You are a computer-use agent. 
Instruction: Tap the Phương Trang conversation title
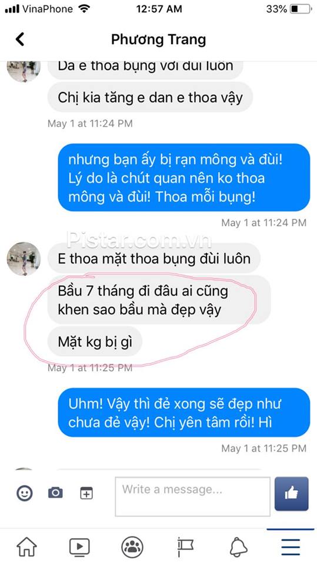[159, 39]
